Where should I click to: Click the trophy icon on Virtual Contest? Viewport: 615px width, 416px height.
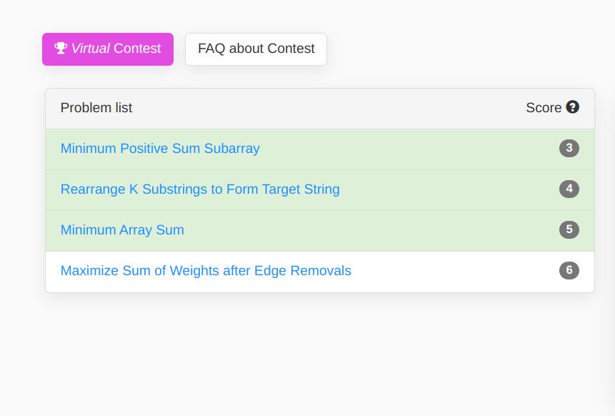(x=61, y=49)
